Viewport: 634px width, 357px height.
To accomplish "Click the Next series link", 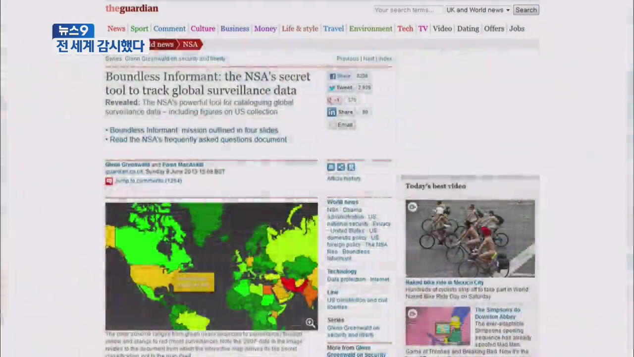I will coord(369,59).
